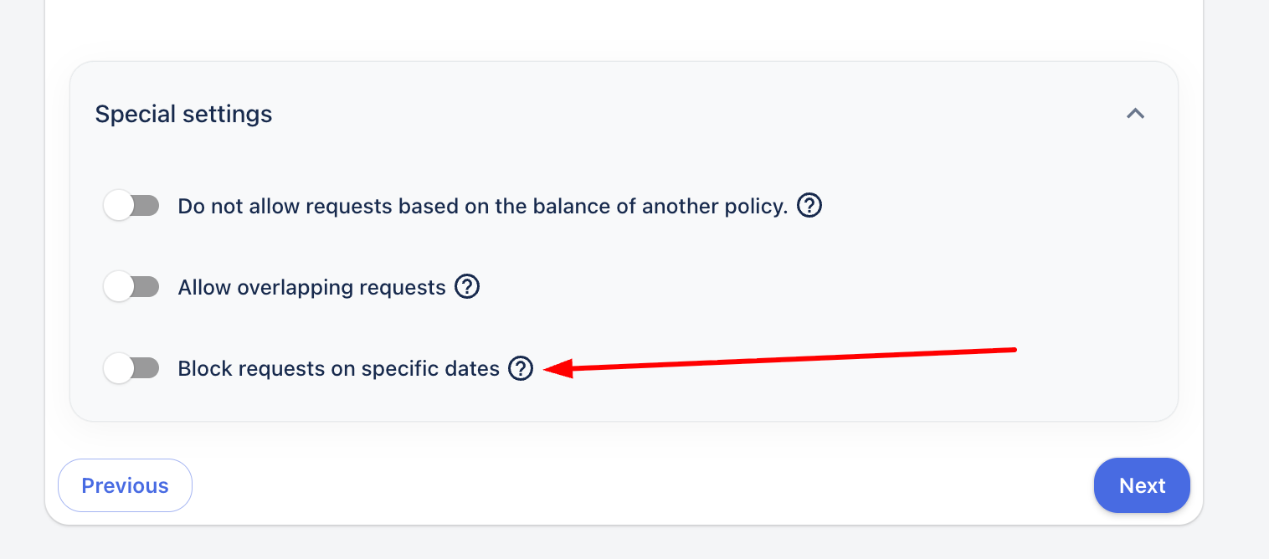Image resolution: width=1269 pixels, height=559 pixels.
Task: Click the up-arrow caret in Special settings header
Action: [1135, 114]
